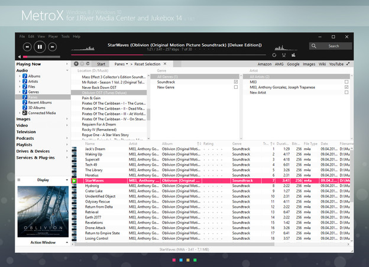Click the pink theme color swatch
This screenshot has height=267, width=369.
pos(174,260)
